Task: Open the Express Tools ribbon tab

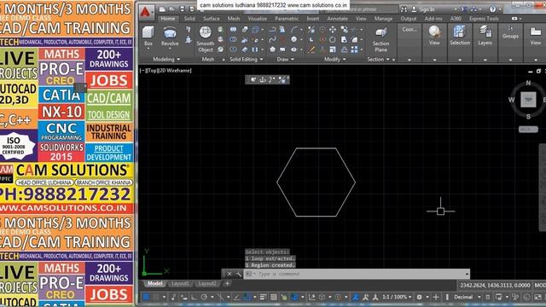Action: (484, 19)
